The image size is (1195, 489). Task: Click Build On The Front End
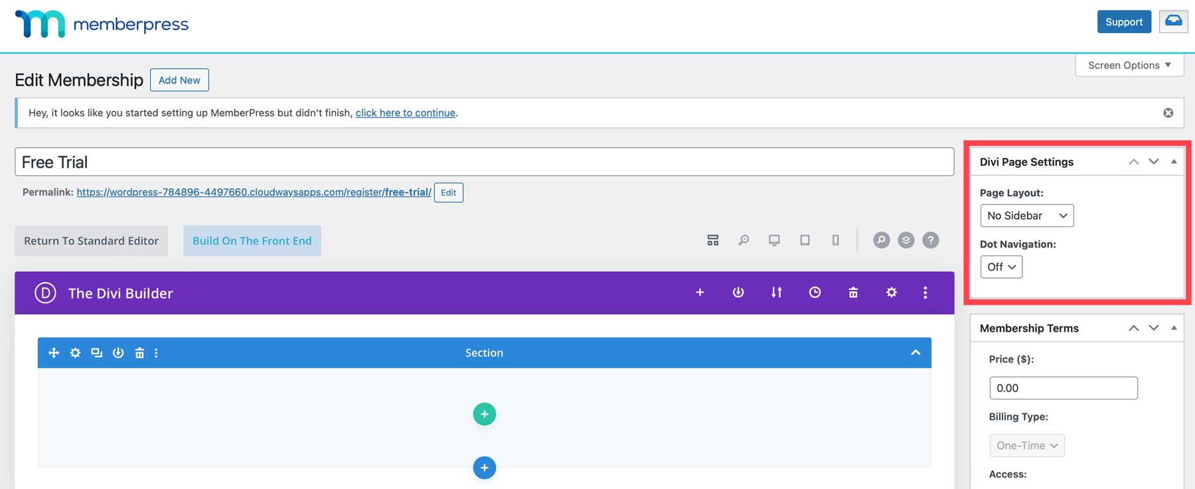252,241
